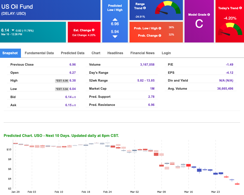Click the Model Grade C letter
Viewport: 244px width, 195px height.
[x=199, y=24]
